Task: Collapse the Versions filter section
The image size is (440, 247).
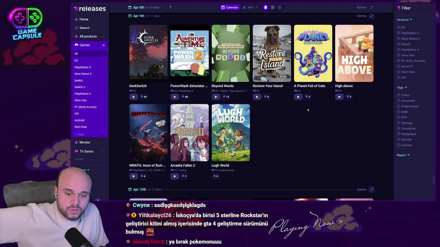Action: click(405, 20)
